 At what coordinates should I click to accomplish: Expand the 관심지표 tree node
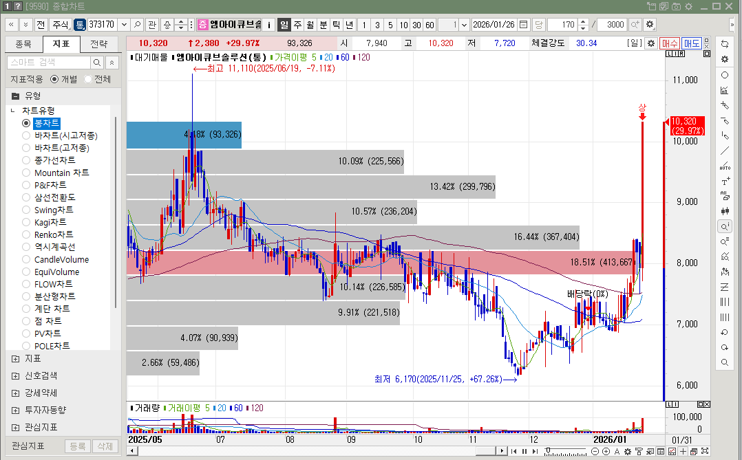pyautogui.click(x=16, y=428)
